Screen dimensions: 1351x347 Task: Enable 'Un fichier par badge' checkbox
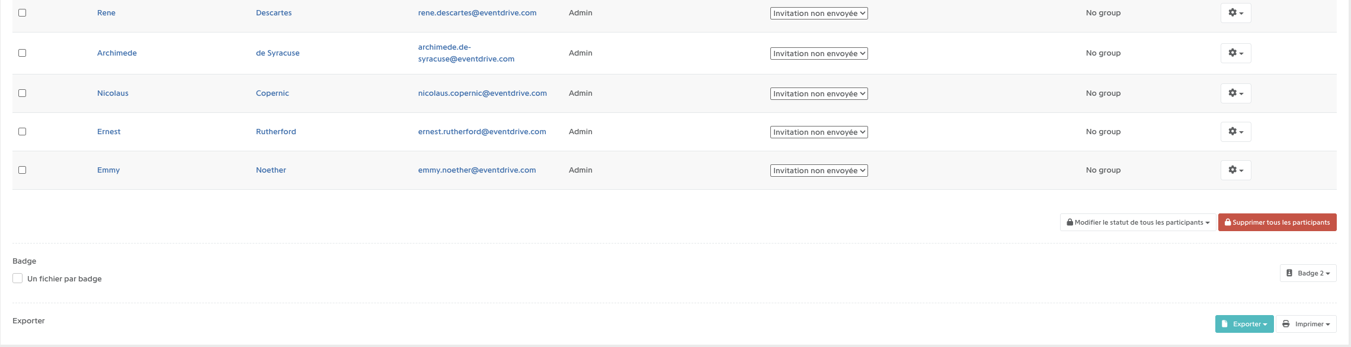pos(18,278)
